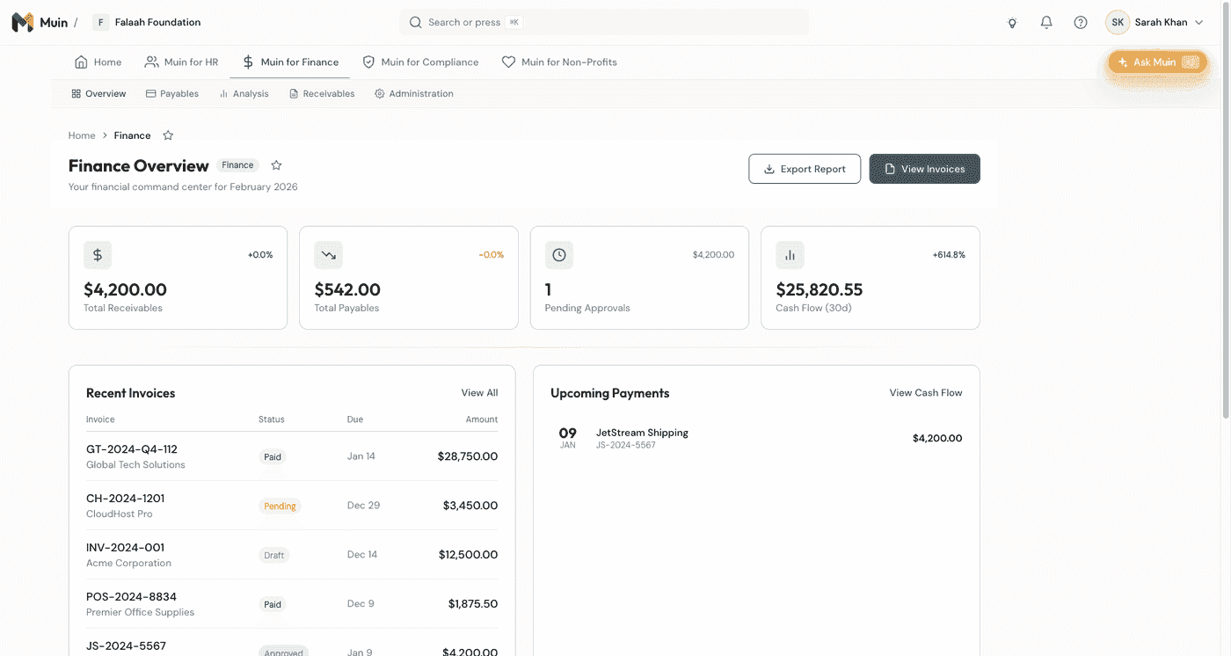Open the Falaah Foundation organization switcher
Viewport: 1231px width, 656px height.
148,23
